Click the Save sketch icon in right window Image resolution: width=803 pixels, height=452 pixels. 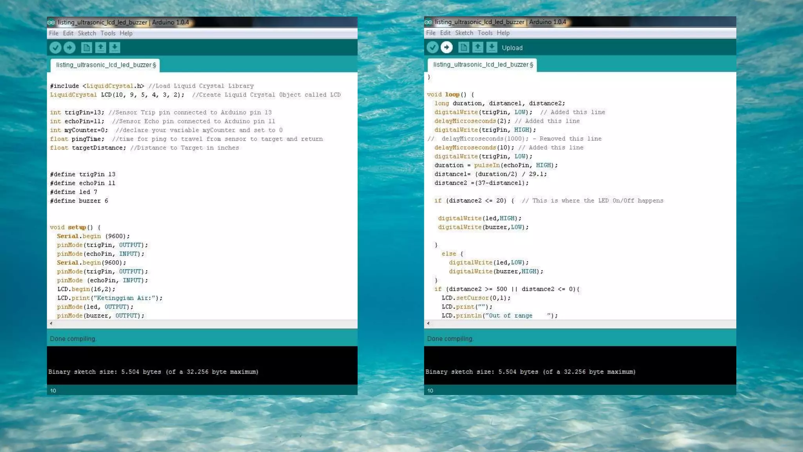(492, 47)
